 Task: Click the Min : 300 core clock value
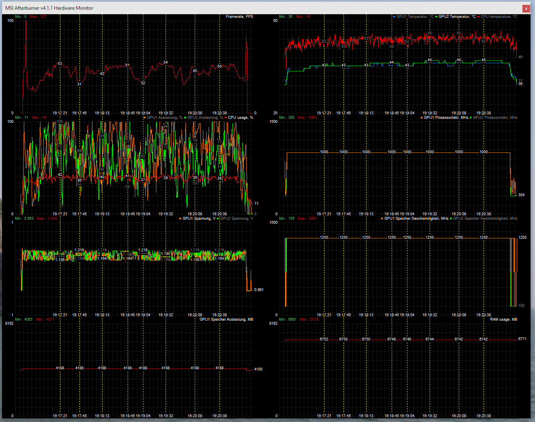(287, 118)
